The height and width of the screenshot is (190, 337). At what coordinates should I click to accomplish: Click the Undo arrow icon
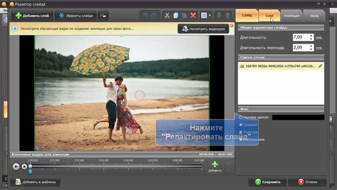pos(145,15)
